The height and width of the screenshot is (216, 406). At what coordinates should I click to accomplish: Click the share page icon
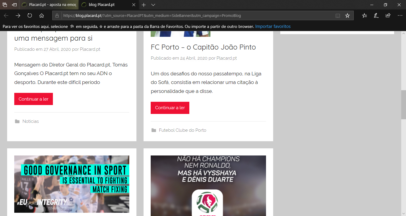click(x=388, y=15)
